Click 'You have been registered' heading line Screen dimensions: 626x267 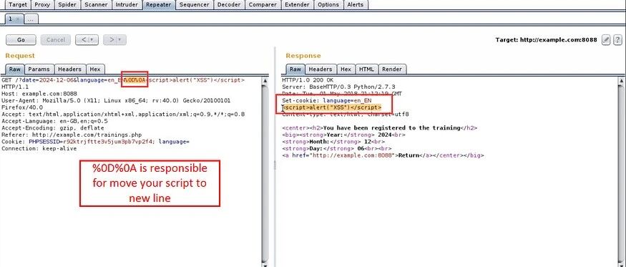click(380, 128)
